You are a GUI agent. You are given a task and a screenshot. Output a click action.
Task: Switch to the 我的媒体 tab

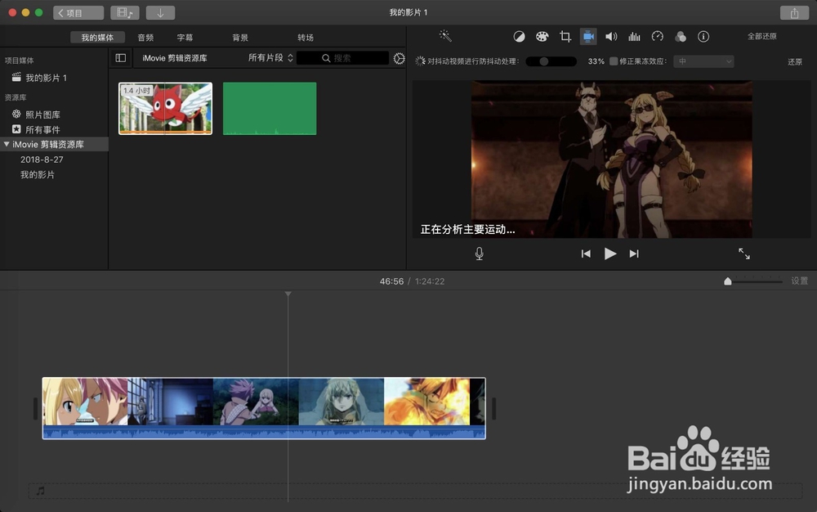click(97, 38)
